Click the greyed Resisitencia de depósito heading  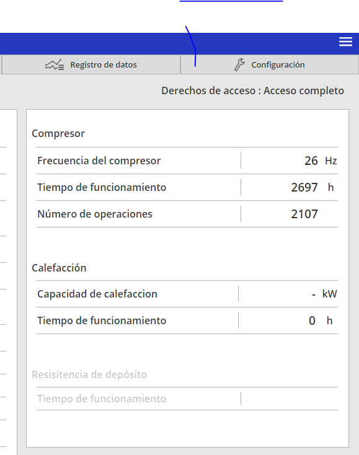coord(89,374)
